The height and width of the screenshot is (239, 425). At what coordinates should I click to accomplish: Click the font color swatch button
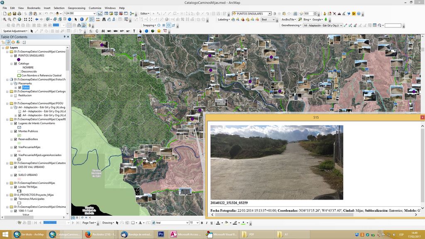point(218,223)
